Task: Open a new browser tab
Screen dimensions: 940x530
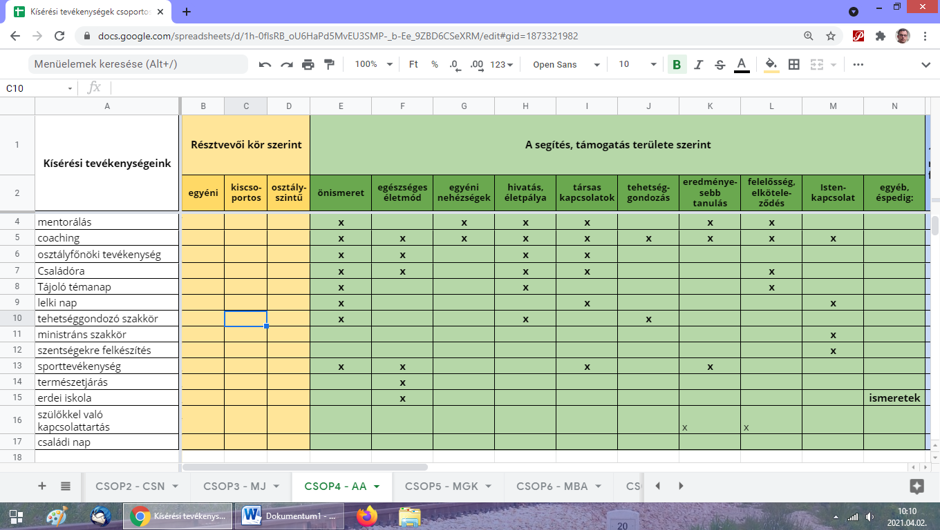Action: pyautogui.click(x=187, y=12)
